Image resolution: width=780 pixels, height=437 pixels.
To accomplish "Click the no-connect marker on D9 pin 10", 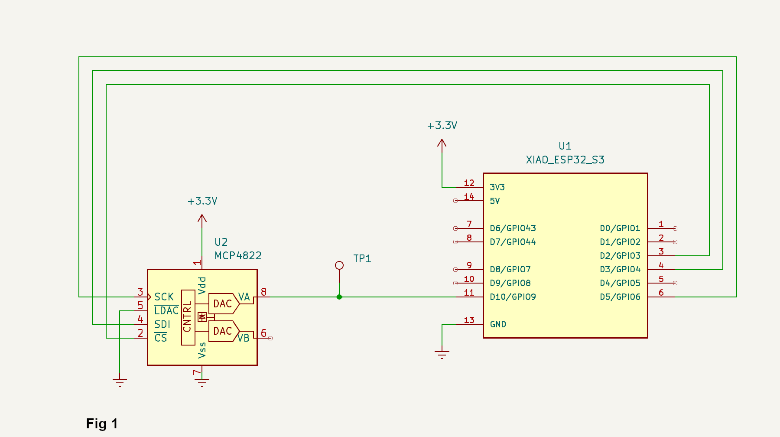I will tap(455, 283).
